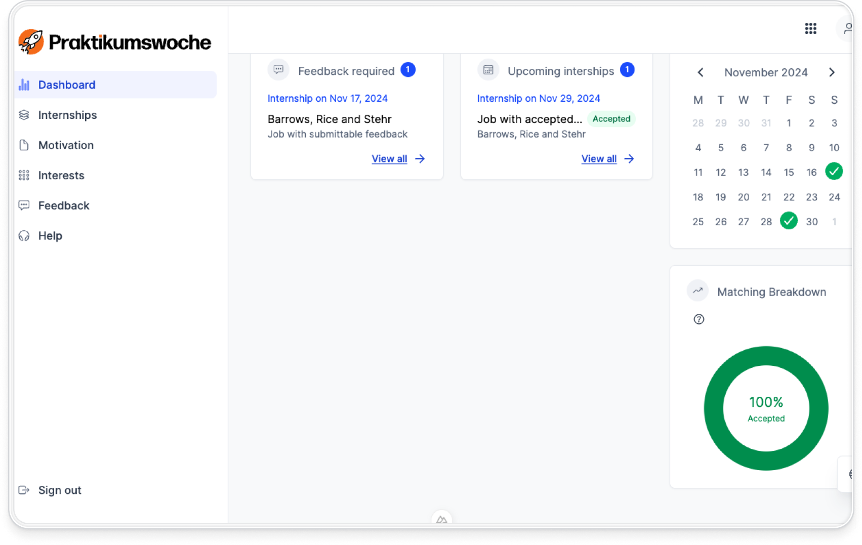Viewport: 862px width, 545px height.
Task: Click the Upcoming internships calendar icon
Action: point(488,70)
